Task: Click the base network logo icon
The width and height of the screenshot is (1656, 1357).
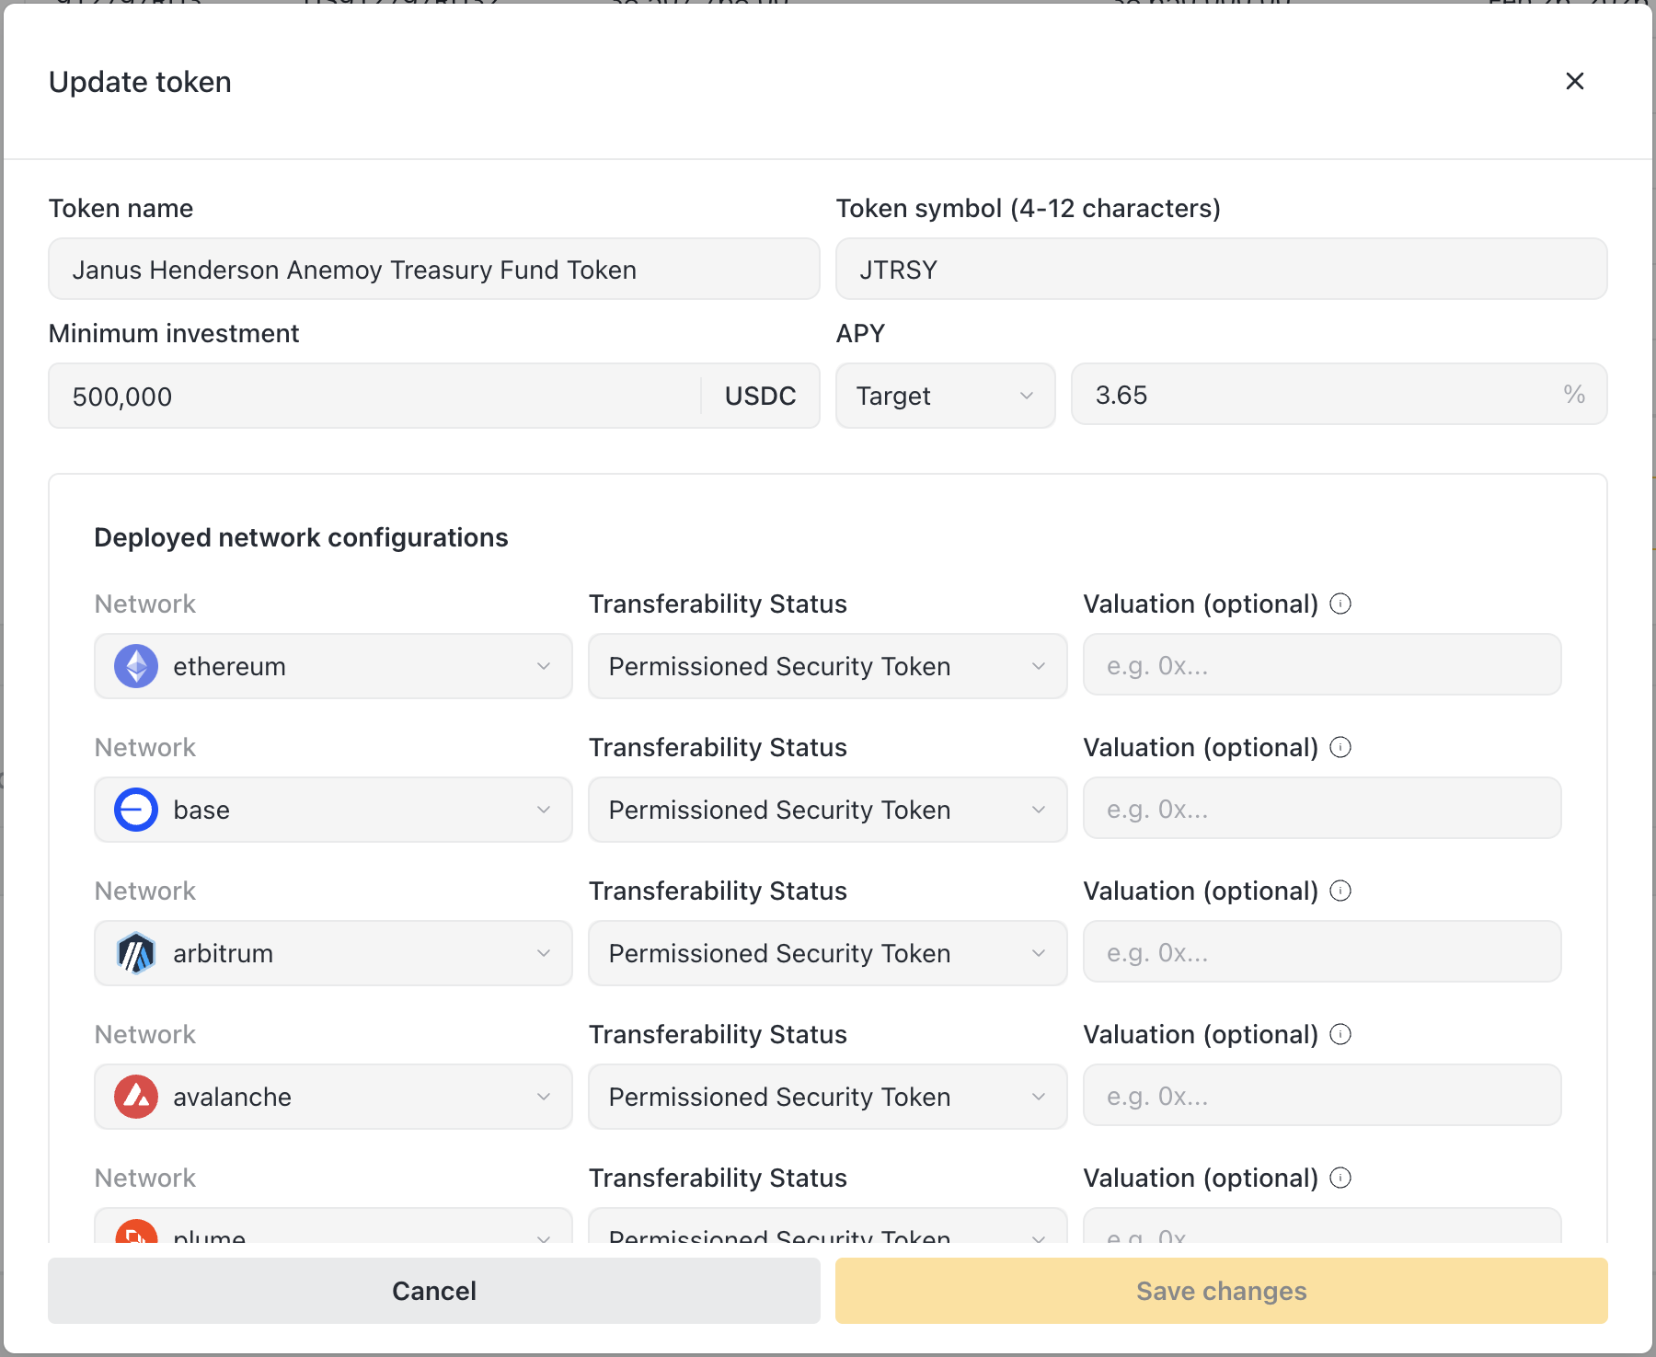Action: [136, 810]
